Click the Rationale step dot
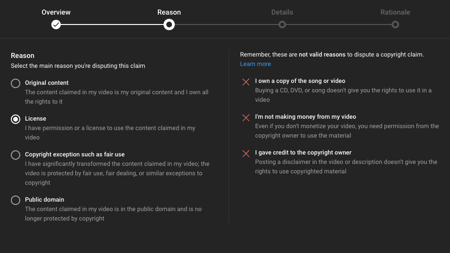 click(395, 24)
